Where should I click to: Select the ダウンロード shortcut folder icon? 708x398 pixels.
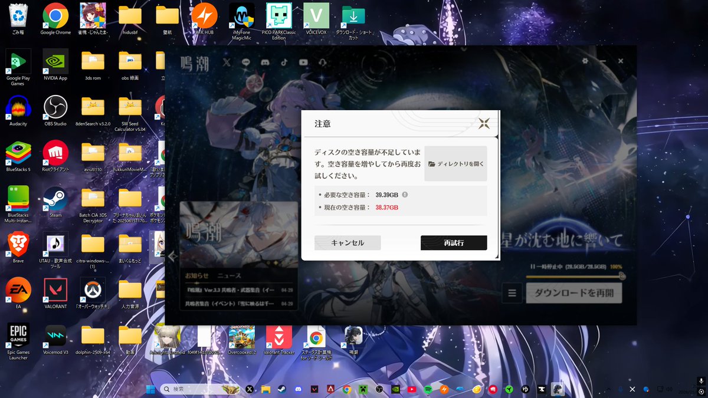point(353,21)
